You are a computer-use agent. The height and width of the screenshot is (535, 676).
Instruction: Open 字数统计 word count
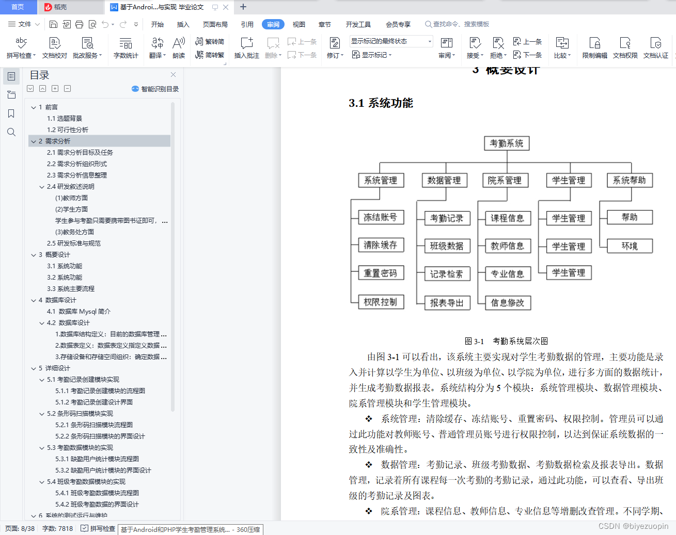point(125,47)
